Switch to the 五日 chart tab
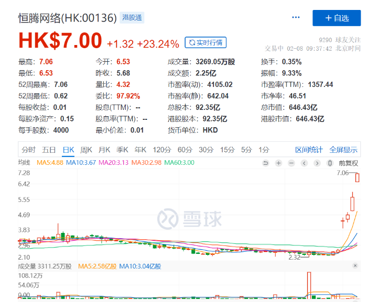This screenshot has height=302, width=367. (x=49, y=150)
